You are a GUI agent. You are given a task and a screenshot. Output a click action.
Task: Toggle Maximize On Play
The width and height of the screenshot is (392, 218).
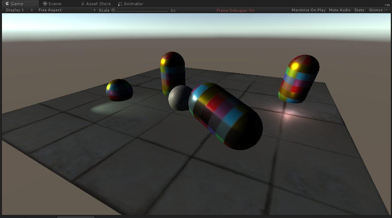point(309,10)
